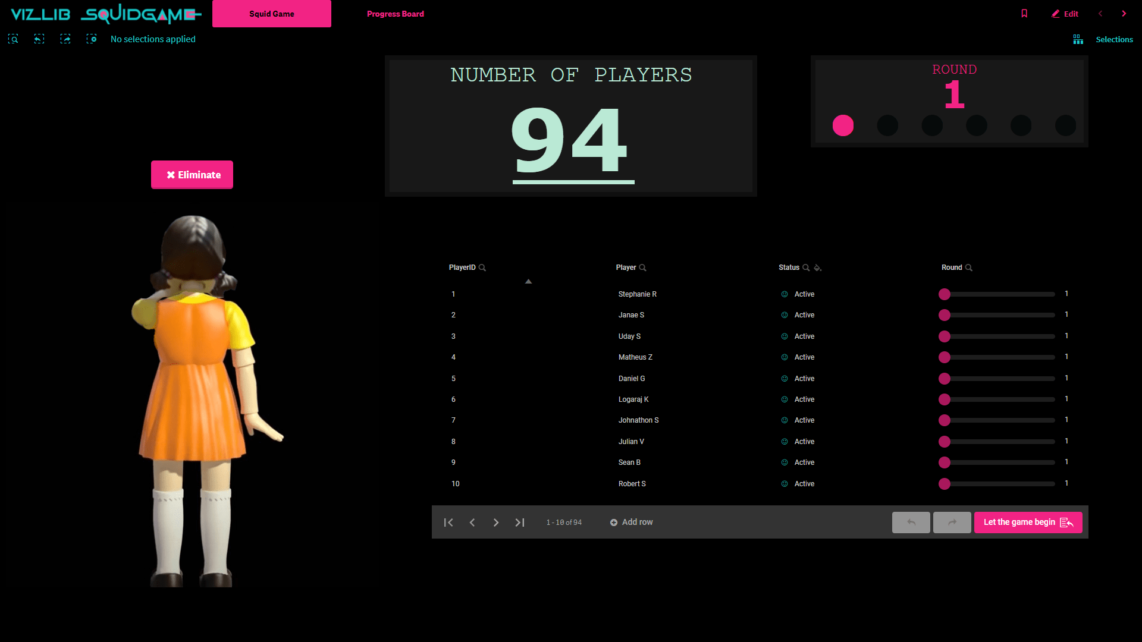Screen dimensions: 1142x642
Task: Adjust round slider for Matheus Z
Action: point(997,357)
